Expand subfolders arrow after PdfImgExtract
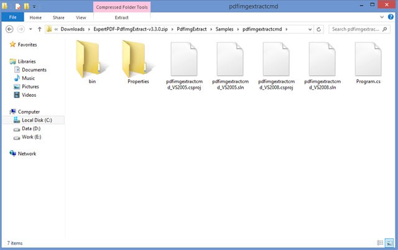 211,29
